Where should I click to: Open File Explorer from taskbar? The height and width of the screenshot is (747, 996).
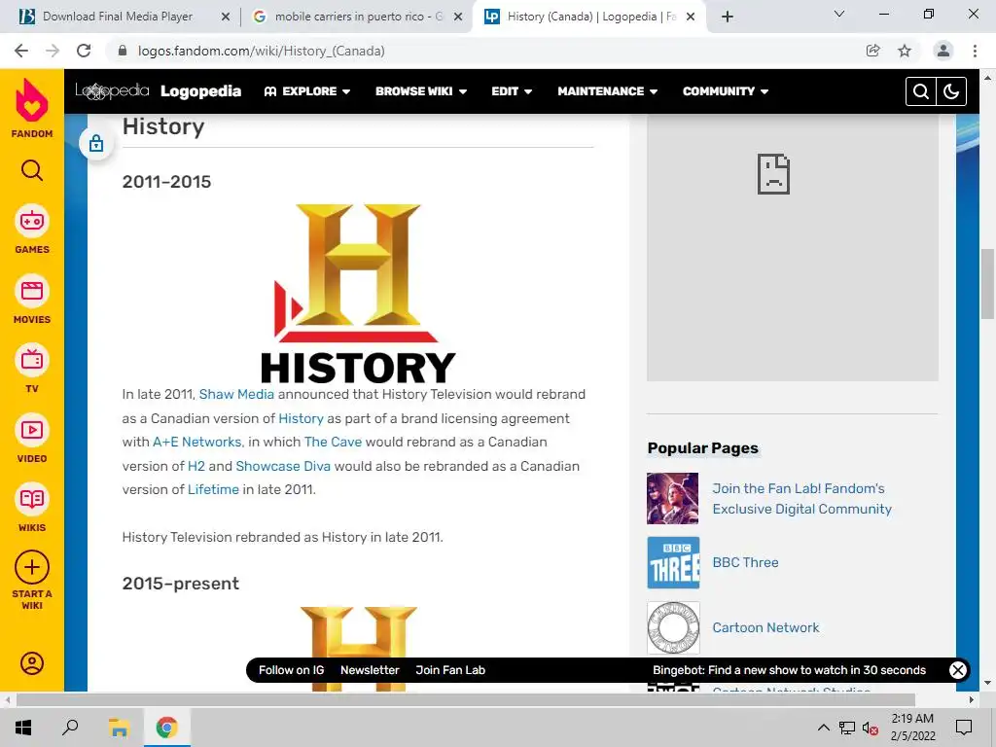point(118,728)
